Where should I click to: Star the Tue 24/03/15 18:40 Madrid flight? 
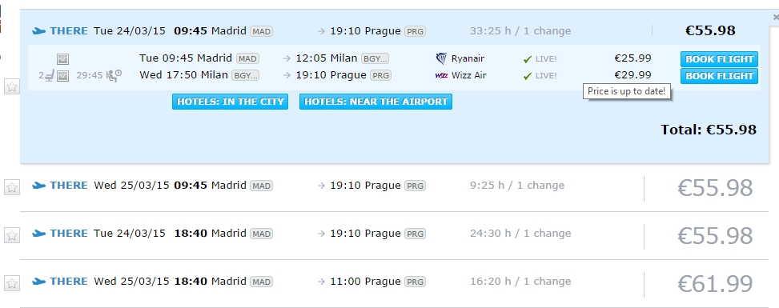(x=12, y=235)
